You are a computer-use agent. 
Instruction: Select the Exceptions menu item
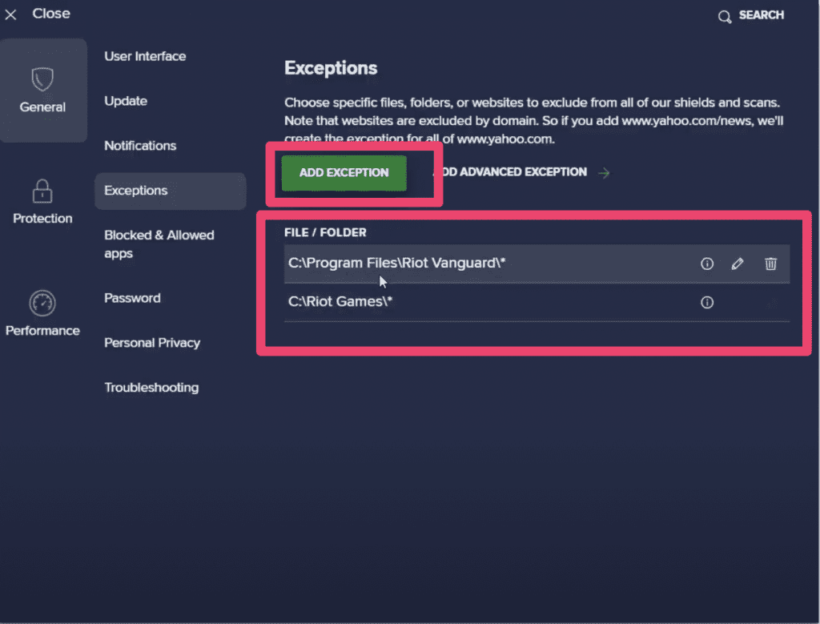(x=171, y=191)
